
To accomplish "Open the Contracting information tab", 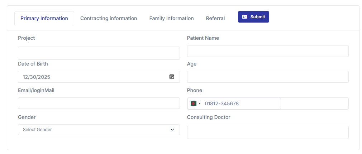I will click(109, 18).
